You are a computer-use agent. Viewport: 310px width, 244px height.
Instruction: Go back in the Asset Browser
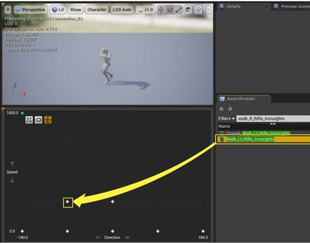222,109
